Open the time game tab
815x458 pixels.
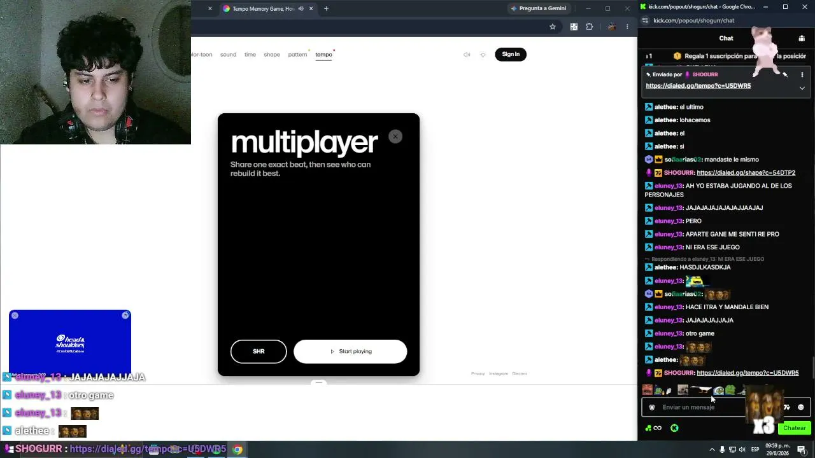pos(250,55)
